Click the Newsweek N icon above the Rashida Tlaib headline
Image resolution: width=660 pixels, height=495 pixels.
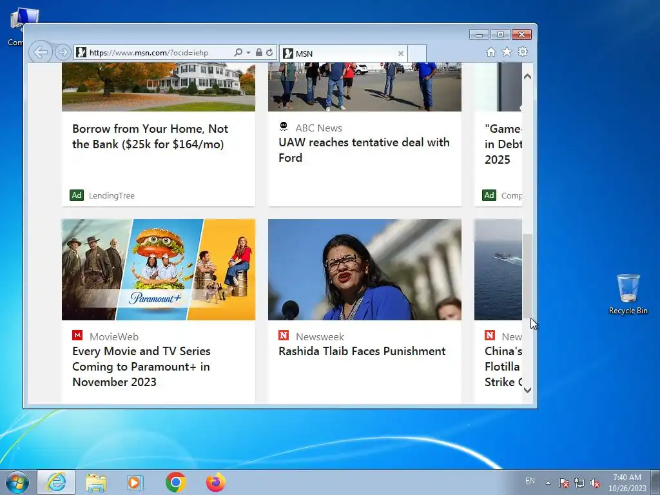point(284,335)
